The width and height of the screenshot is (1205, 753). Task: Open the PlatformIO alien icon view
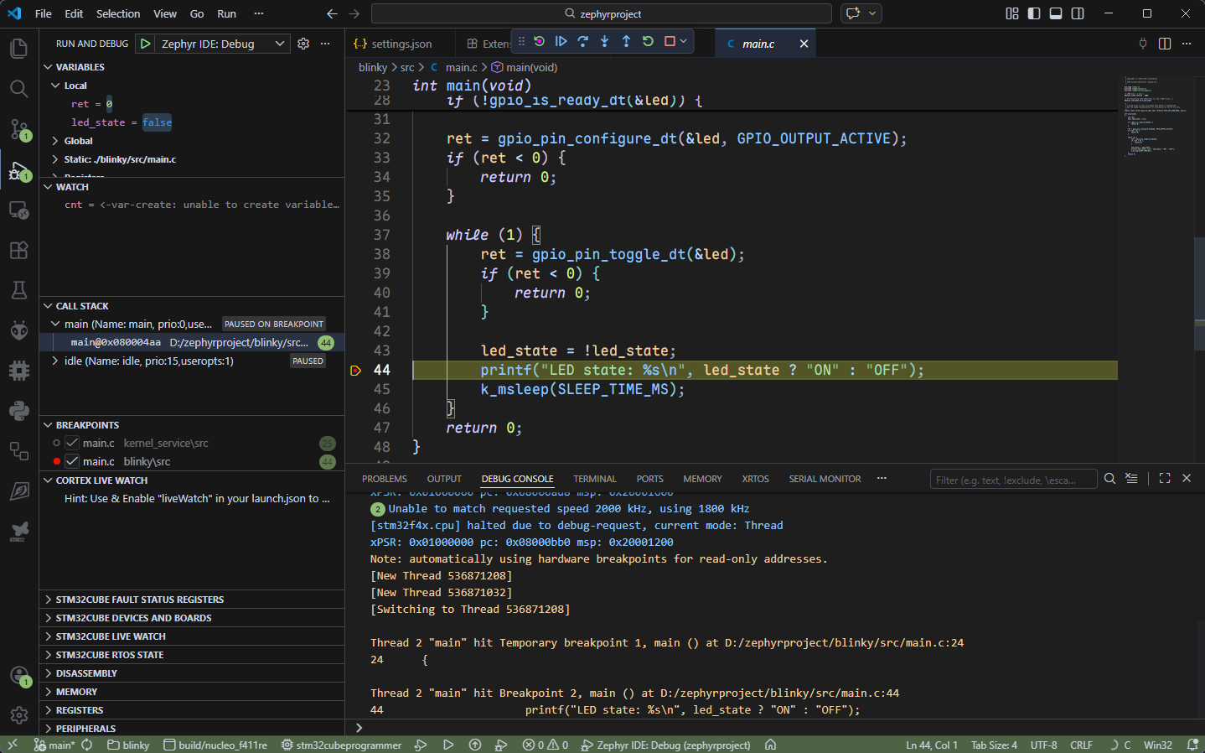[x=18, y=330]
